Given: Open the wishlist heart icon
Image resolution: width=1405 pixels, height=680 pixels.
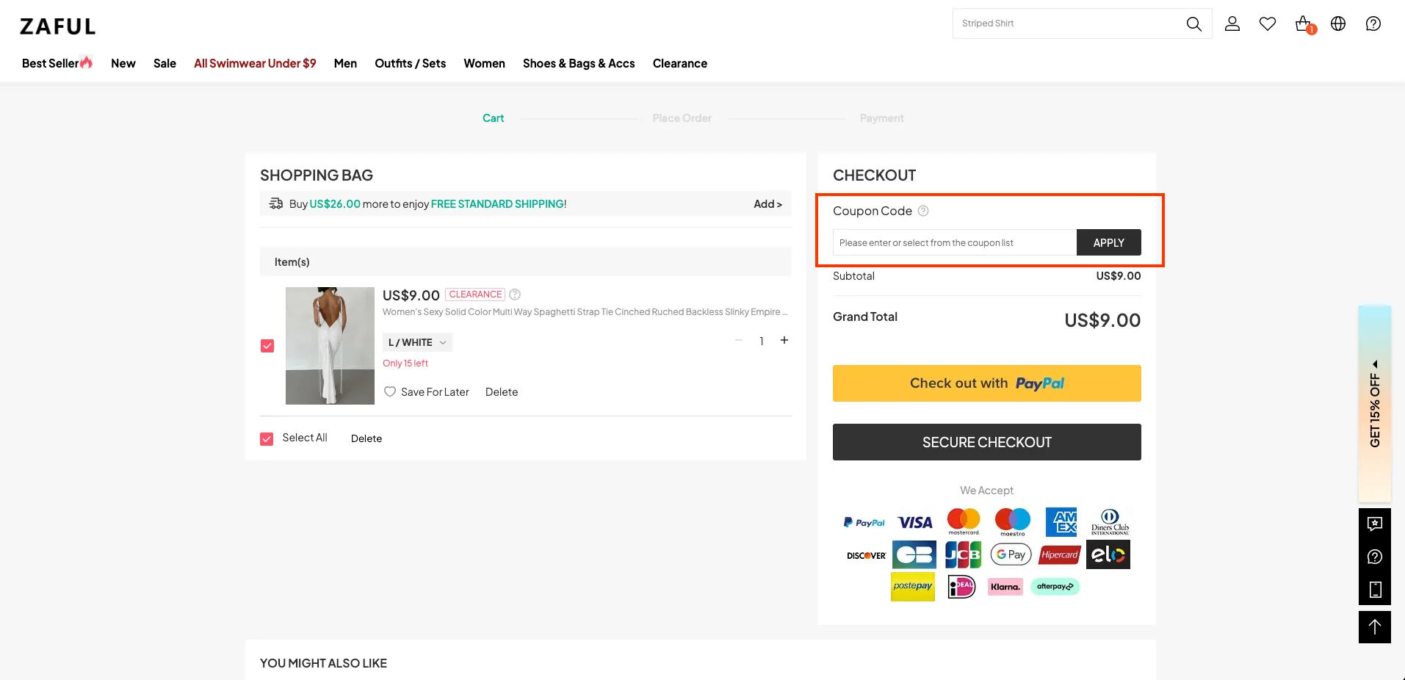Looking at the screenshot, I should coord(1268,23).
